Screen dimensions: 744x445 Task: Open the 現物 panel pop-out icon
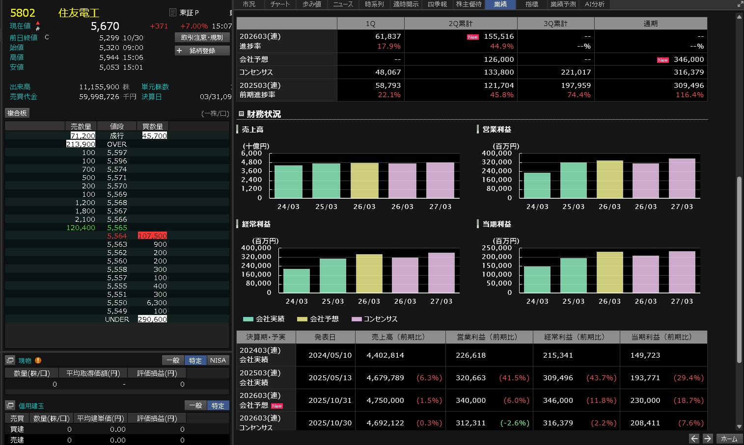tap(10, 360)
